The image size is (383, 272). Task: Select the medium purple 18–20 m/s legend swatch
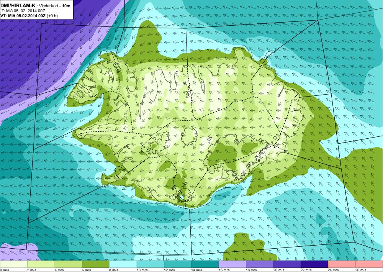click(x=260, y=264)
